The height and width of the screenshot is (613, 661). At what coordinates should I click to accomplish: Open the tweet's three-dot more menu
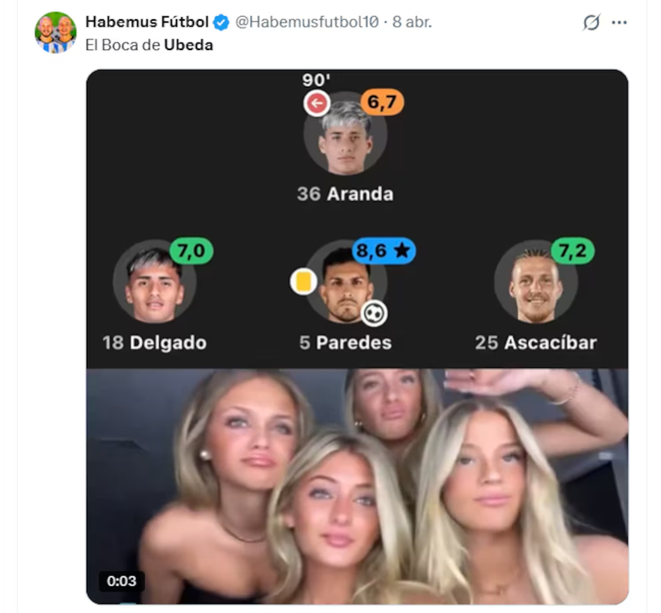click(619, 23)
